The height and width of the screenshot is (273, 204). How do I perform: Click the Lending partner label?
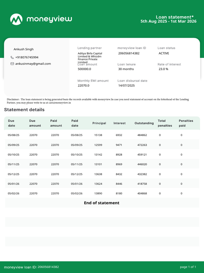tap(90, 48)
